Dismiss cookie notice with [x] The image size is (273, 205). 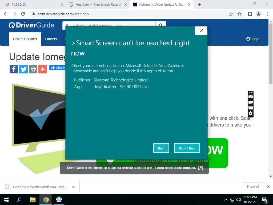(201, 168)
